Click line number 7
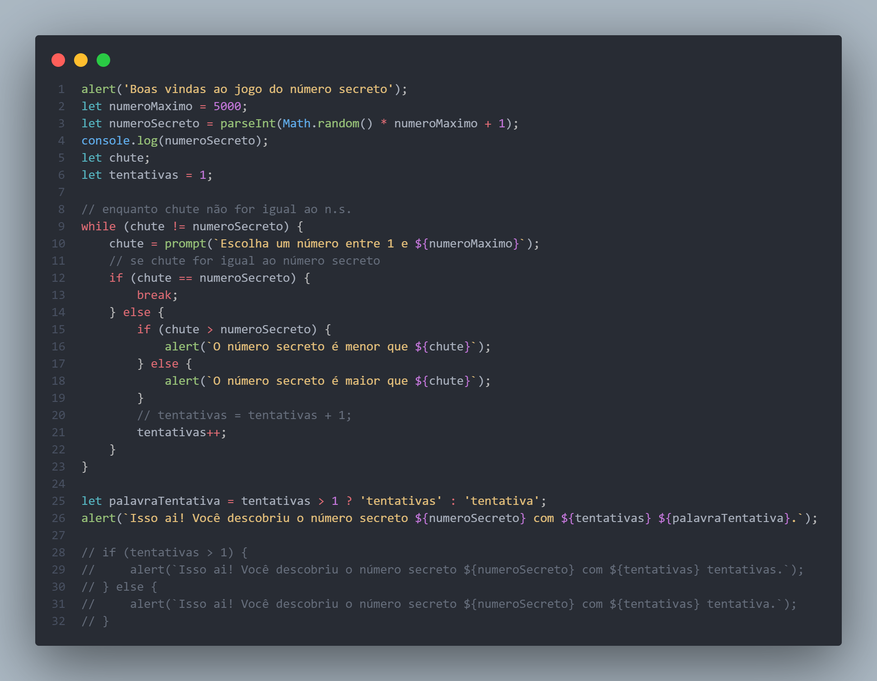Image resolution: width=877 pixels, height=681 pixels. [x=61, y=192]
